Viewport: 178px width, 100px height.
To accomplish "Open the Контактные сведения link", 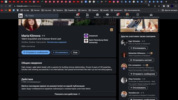I will pyautogui.click(x=57, y=42).
